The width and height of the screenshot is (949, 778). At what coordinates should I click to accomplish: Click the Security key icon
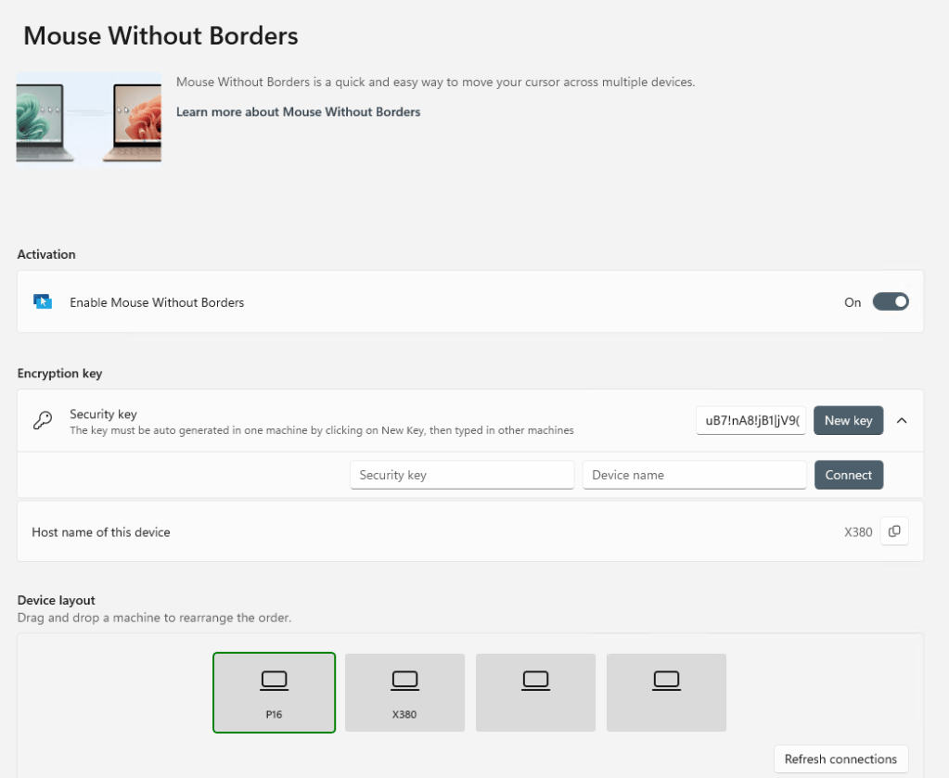pos(43,420)
